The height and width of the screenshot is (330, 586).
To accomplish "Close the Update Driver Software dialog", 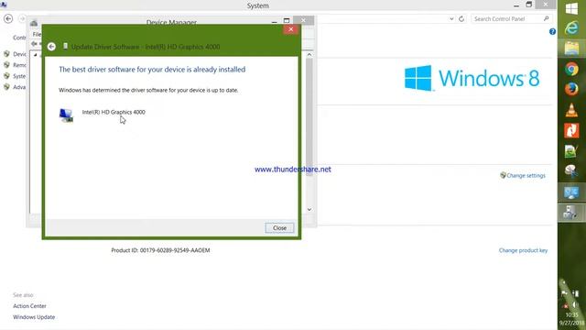I will pyautogui.click(x=291, y=29).
